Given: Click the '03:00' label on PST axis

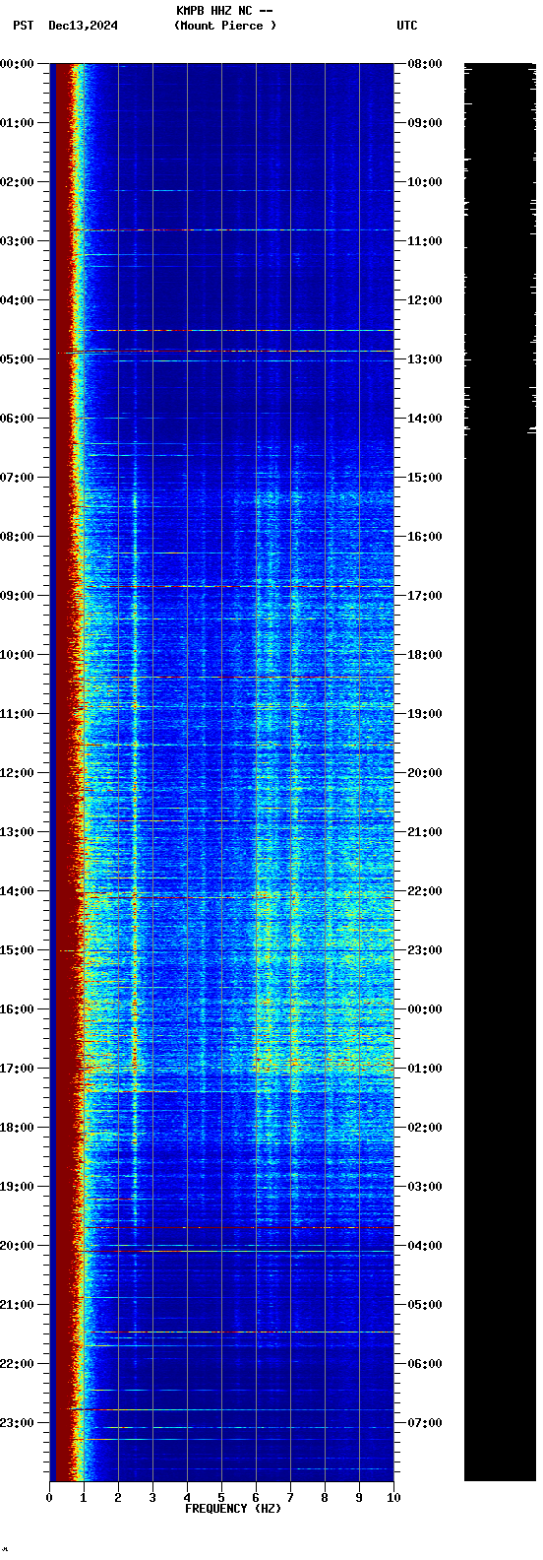Looking at the screenshot, I should click(18, 241).
